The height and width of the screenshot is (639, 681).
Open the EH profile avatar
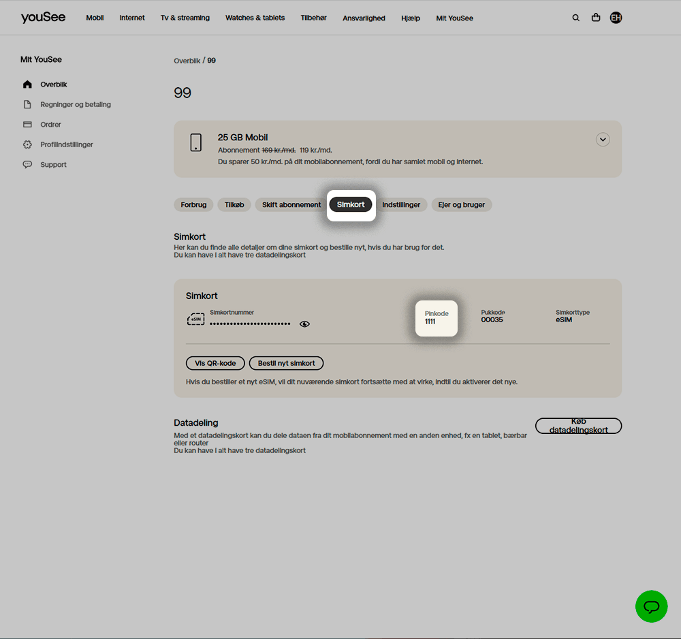point(616,18)
